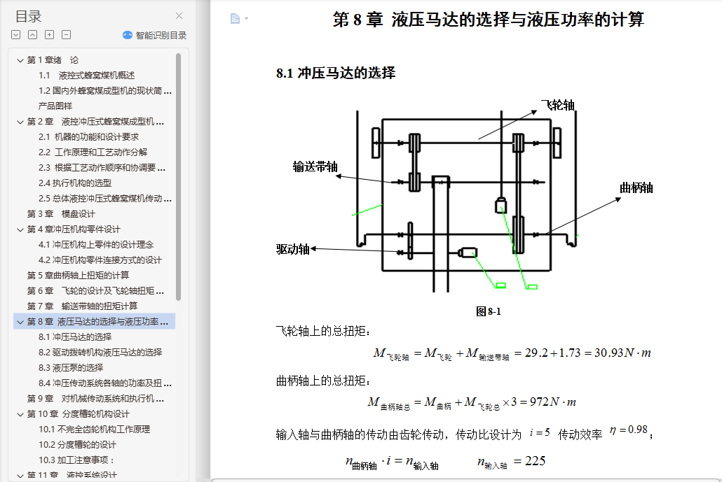
Task: Navigate to 第3章 模盘设计
Action: (x=61, y=213)
